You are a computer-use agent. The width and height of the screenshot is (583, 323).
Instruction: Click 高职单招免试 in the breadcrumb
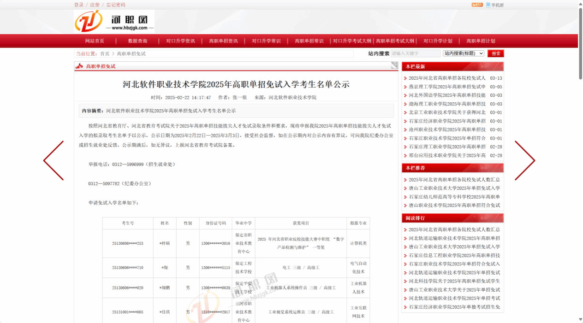click(x=131, y=54)
